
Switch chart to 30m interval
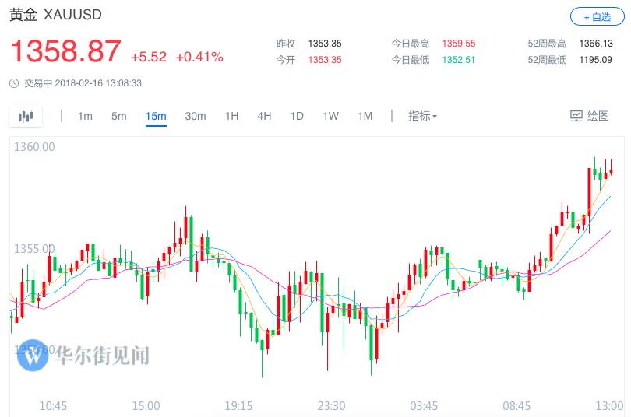[x=195, y=116]
